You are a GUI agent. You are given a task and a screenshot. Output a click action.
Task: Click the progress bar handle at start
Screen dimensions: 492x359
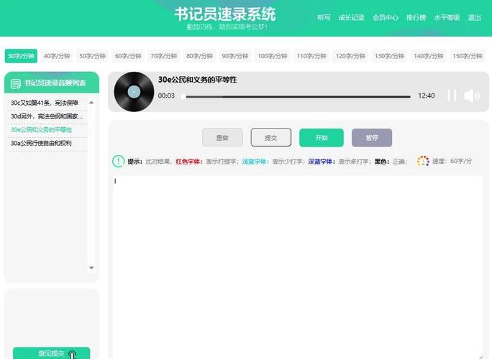[x=183, y=97]
